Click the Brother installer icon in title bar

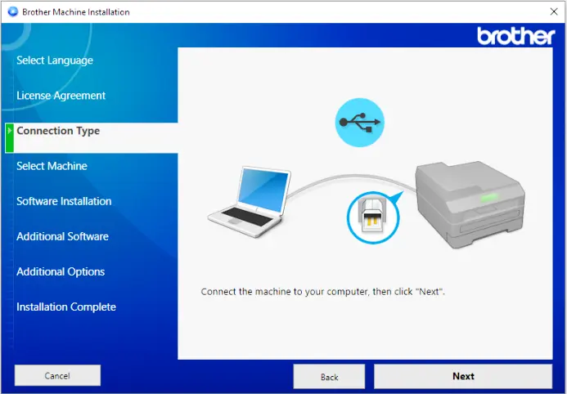click(x=11, y=12)
